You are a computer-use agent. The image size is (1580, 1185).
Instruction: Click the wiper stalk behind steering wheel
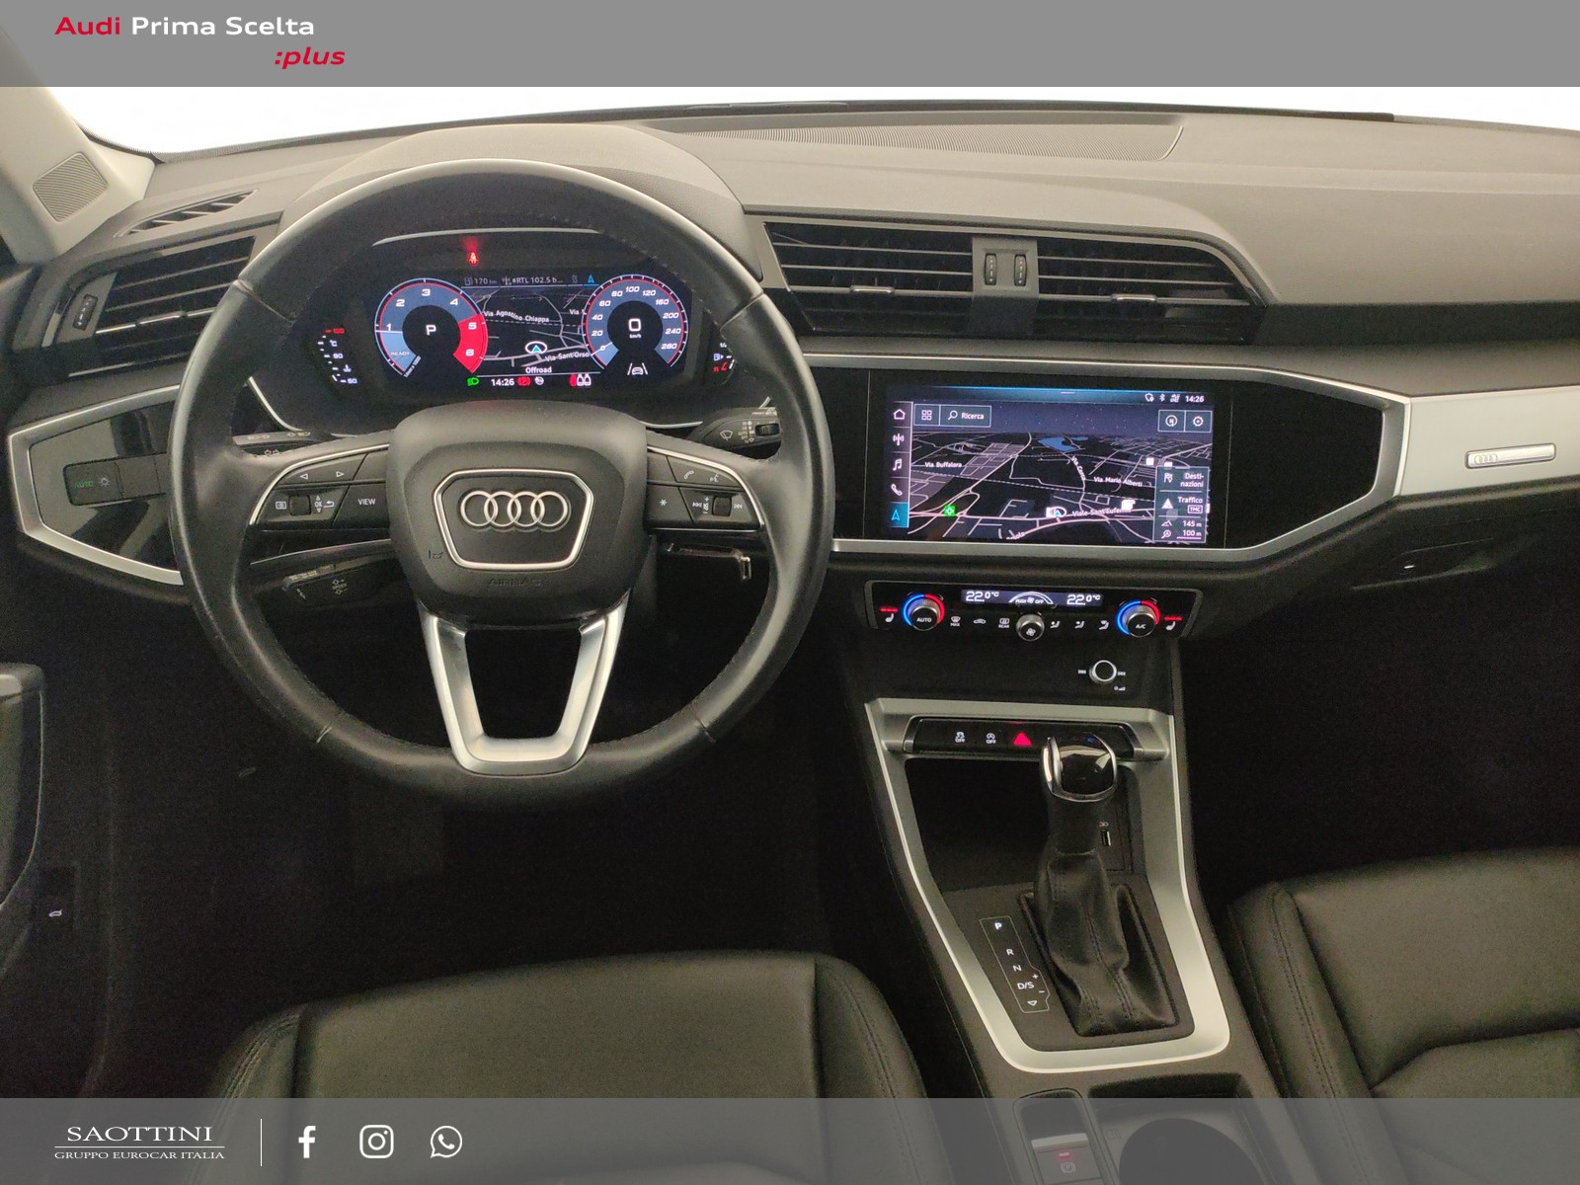(x=741, y=429)
